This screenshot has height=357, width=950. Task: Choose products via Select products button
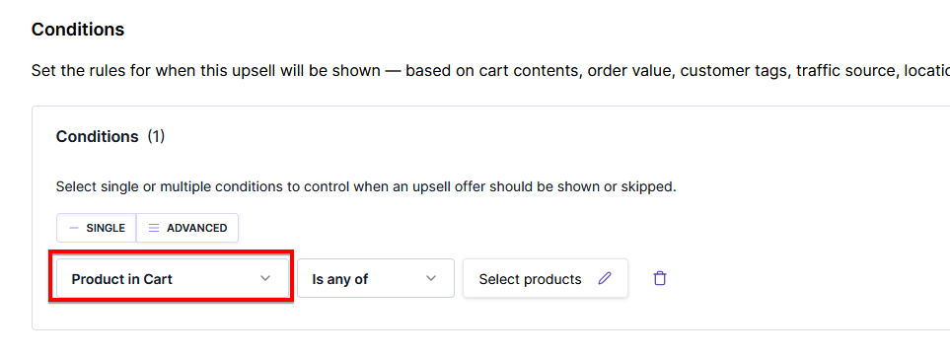coord(546,279)
